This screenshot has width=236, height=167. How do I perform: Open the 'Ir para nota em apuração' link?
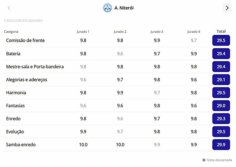tap(23, 20)
